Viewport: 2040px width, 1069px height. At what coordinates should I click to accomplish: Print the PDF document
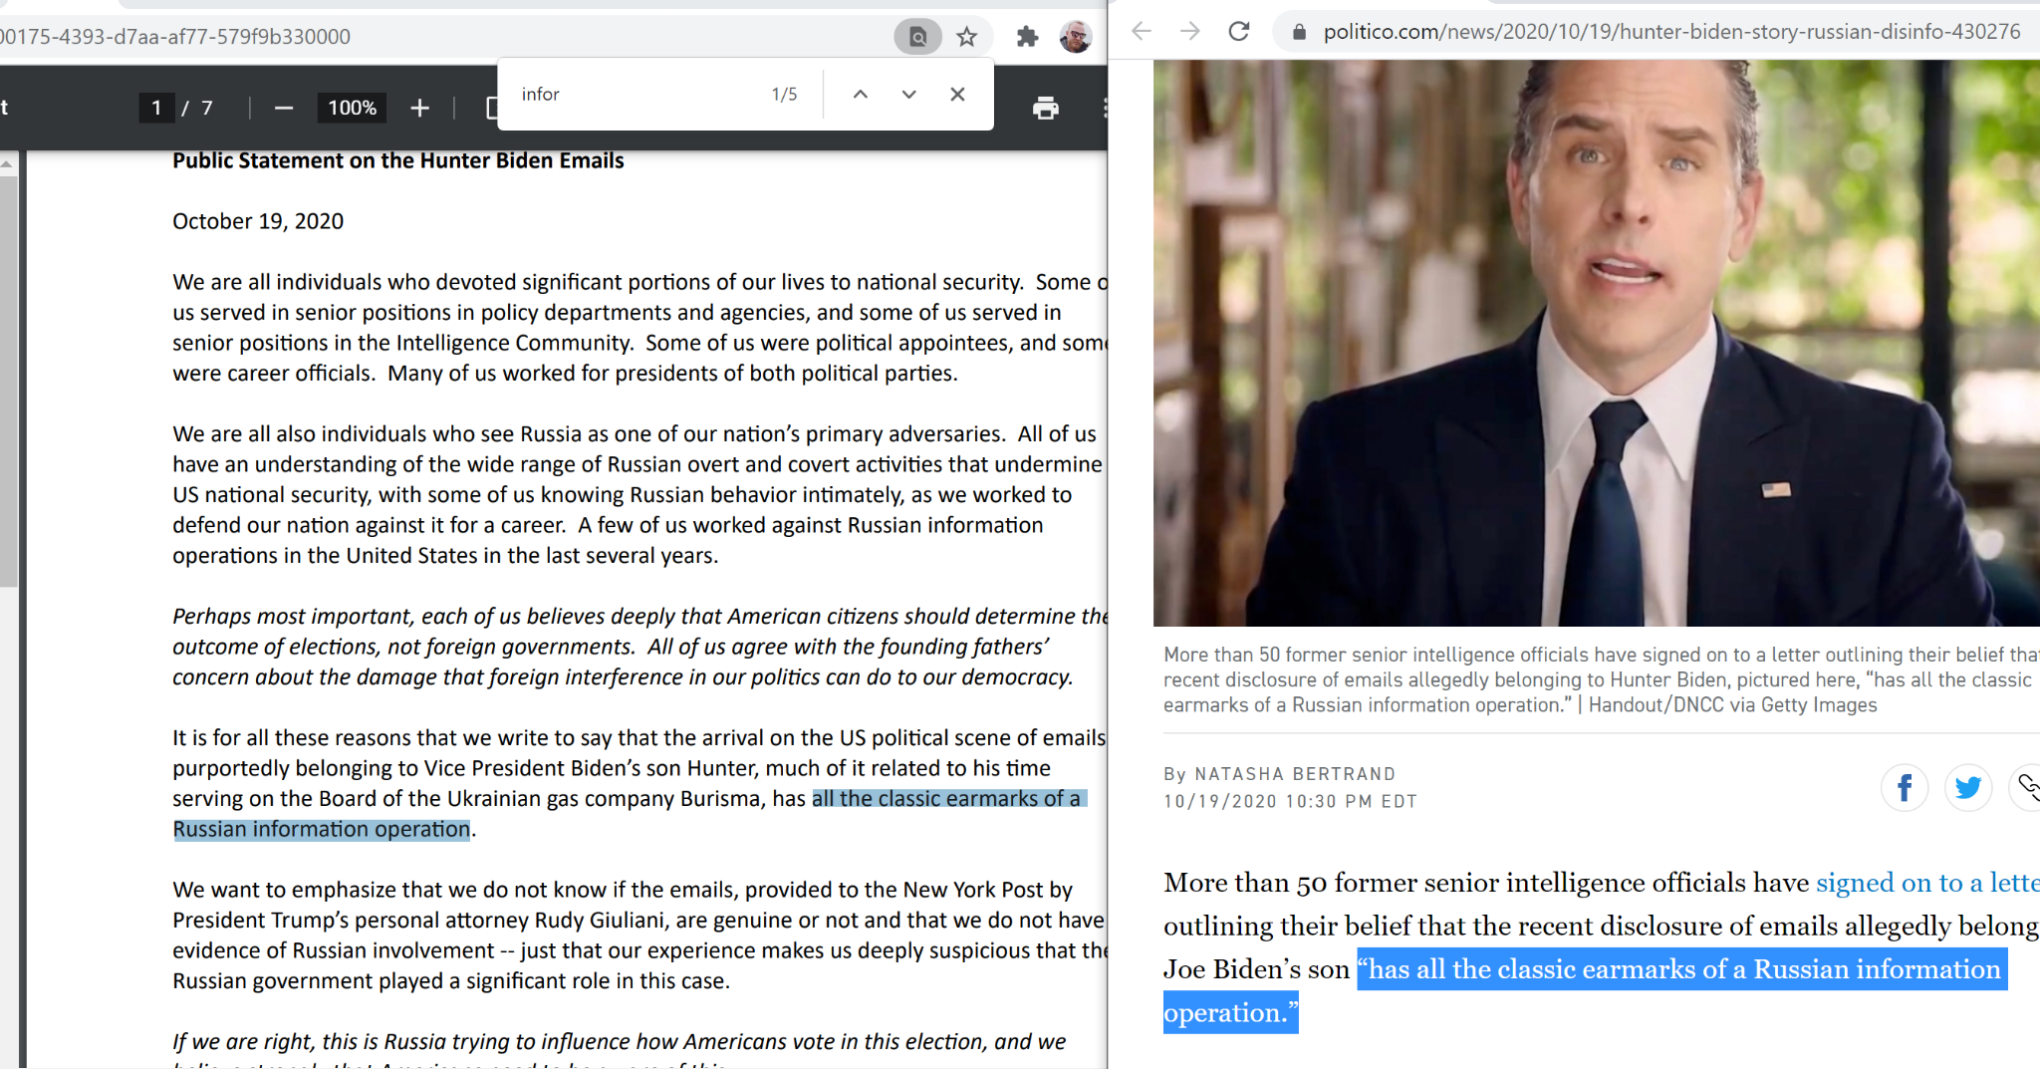coord(1046,108)
